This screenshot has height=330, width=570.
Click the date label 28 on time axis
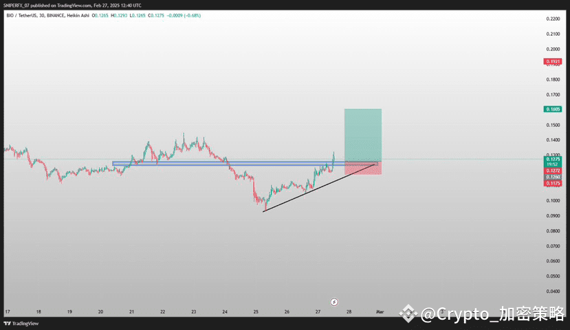349,312
